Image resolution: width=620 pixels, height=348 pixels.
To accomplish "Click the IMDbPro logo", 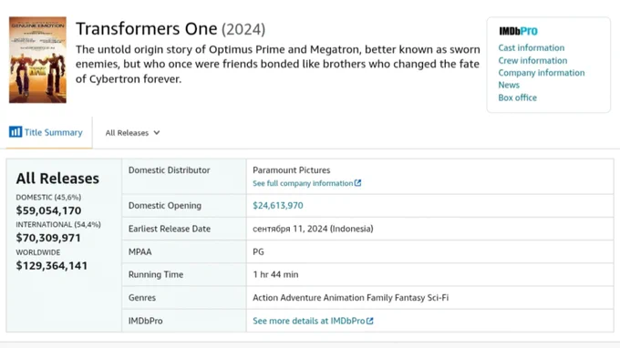I will [x=518, y=31].
